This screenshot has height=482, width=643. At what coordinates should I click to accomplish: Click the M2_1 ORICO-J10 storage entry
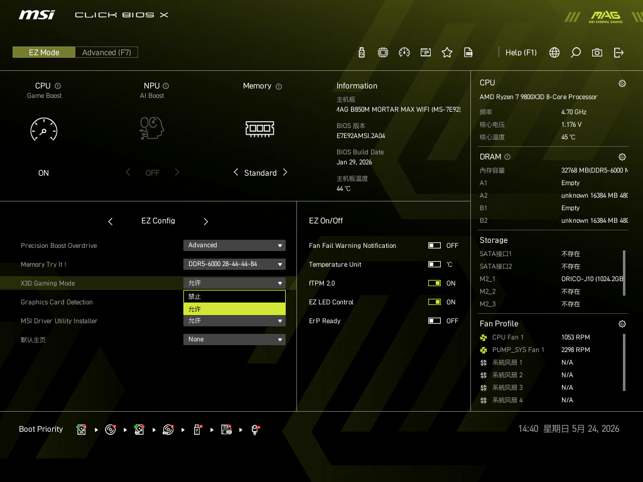click(552, 279)
